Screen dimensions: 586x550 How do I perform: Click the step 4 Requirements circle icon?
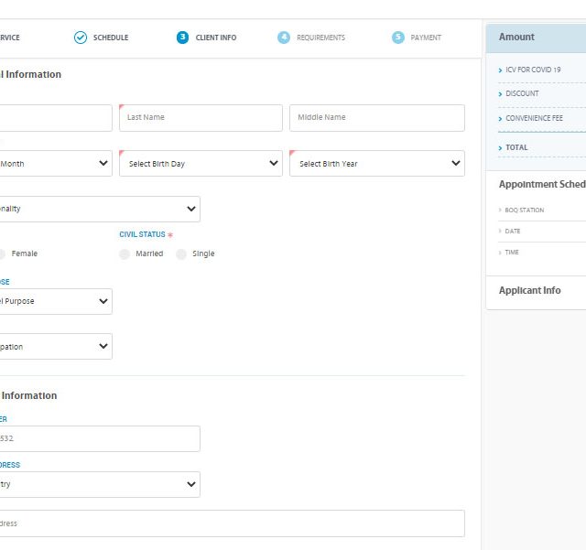284,38
